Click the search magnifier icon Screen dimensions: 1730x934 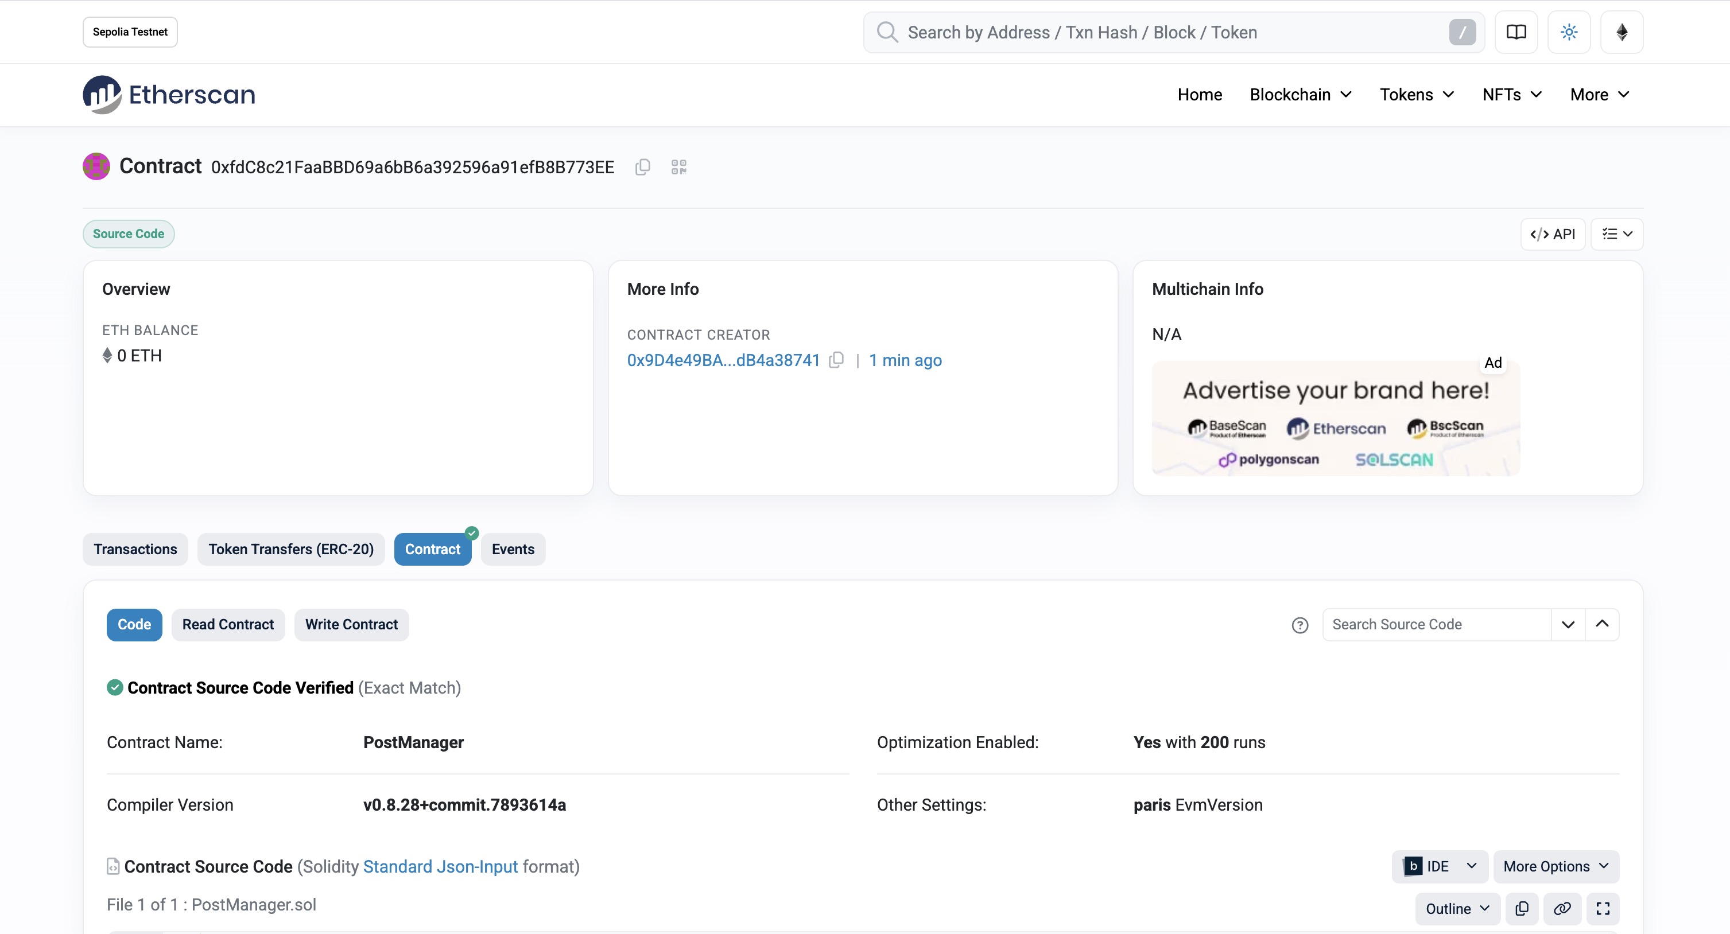click(x=887, y=32)
